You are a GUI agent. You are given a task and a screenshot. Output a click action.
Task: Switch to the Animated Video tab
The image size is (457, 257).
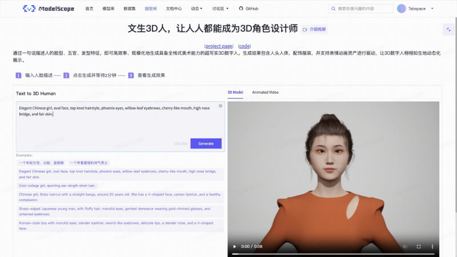265,92
